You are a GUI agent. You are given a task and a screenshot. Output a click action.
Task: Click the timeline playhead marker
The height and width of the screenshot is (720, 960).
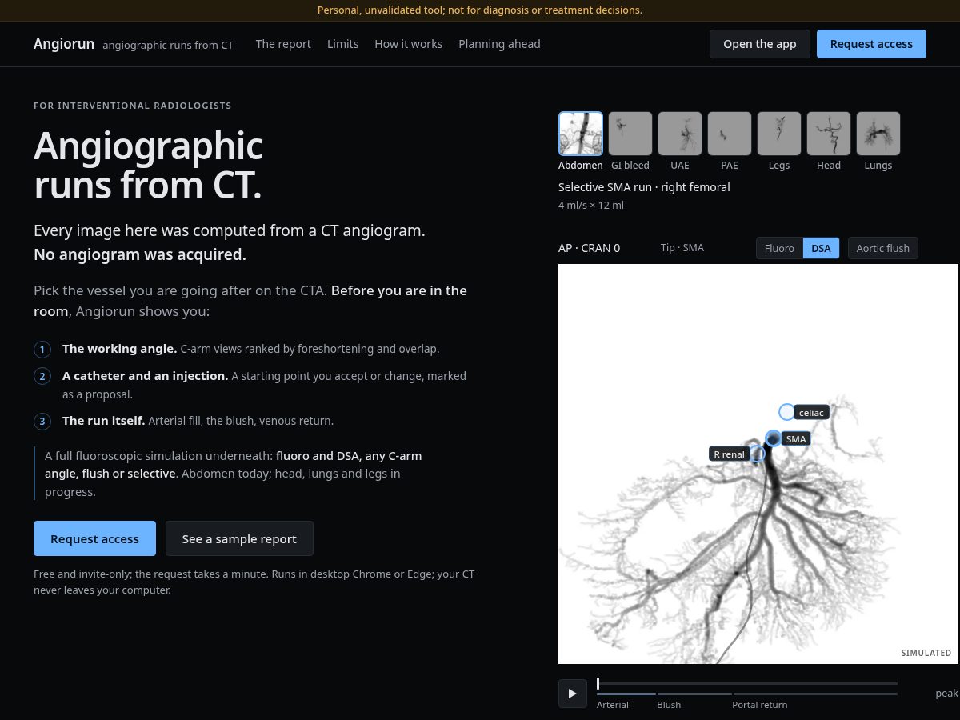click(x=598, y=683)
